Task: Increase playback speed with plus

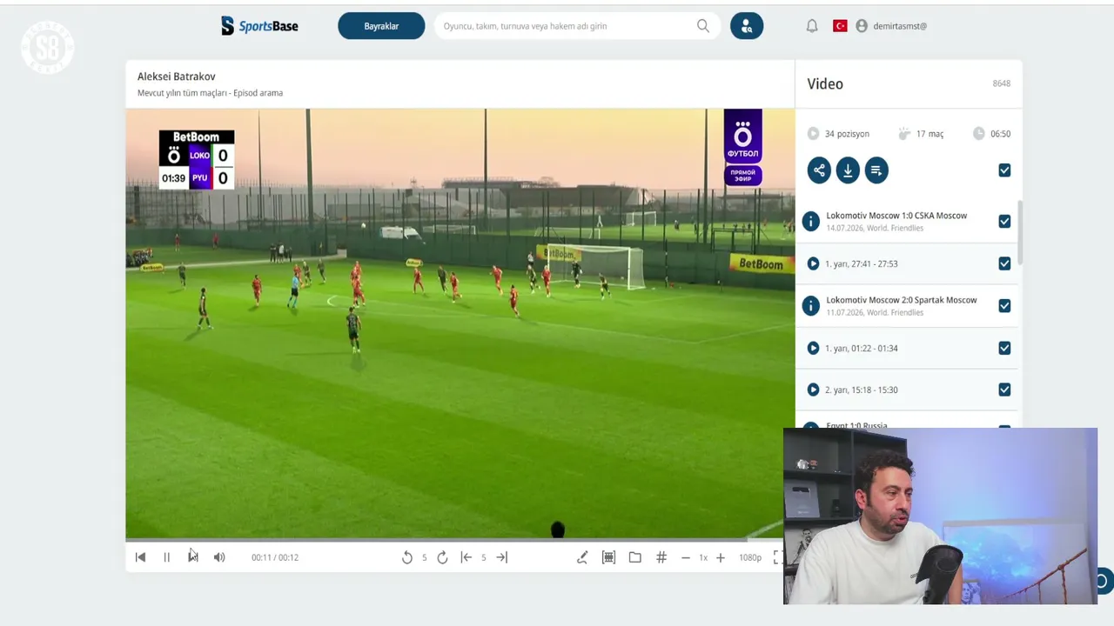Action: [x=721, y=557]
